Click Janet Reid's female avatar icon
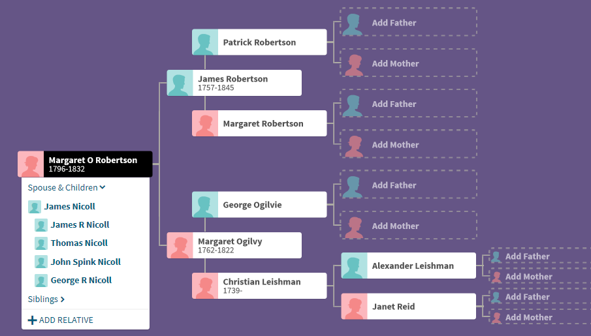 [x=355, y=307]
